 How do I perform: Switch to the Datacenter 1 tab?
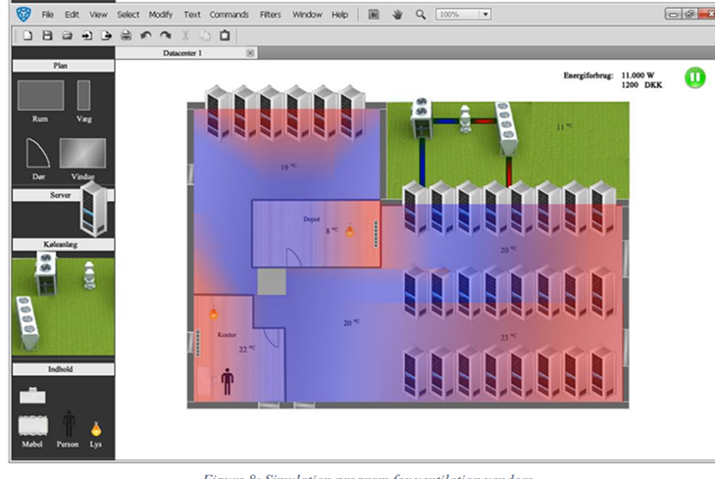[x=182, y=53]
